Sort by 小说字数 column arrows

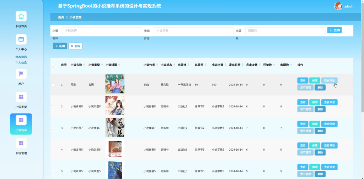click(x=226, y=65)
